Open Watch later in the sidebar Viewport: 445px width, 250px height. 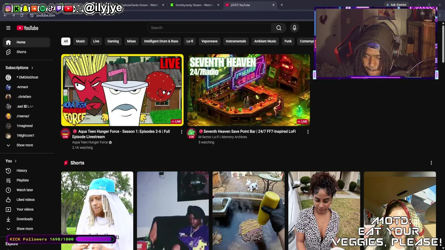pyautogui.click(x=27, y=190)
